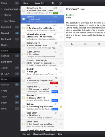105x137 pixels.
Task: Tick checkbox for Raunak email
Action: (23, 98)
